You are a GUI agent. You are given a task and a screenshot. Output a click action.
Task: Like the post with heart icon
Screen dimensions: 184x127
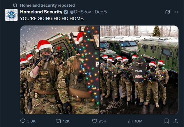tap(95, 121)
